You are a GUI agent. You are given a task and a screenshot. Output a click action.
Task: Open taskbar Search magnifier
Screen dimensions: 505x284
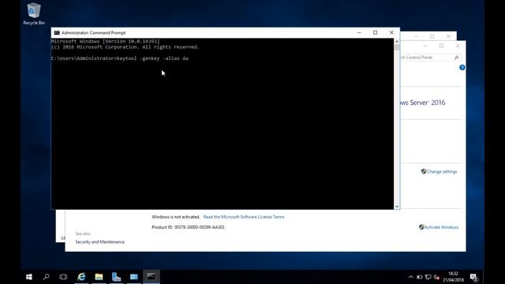pos(46,277)
